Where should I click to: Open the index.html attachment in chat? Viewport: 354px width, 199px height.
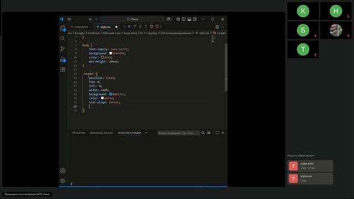click(x=310, y=166)
